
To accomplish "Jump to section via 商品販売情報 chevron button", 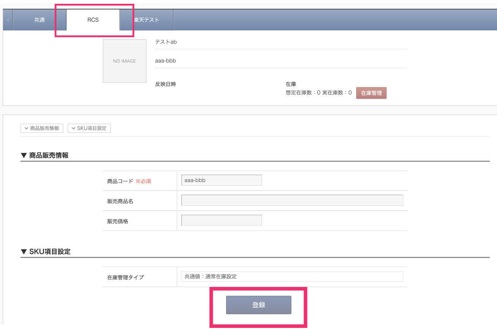I will tap(42, 128).
